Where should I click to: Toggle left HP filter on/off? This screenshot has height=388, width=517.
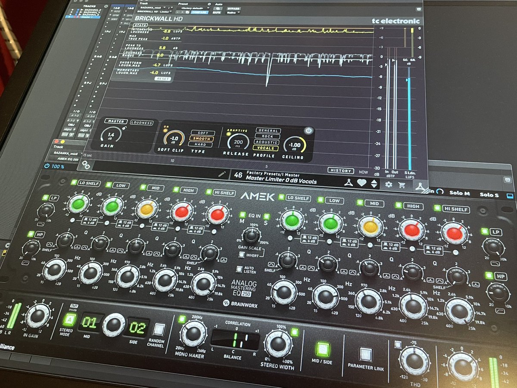31,234
